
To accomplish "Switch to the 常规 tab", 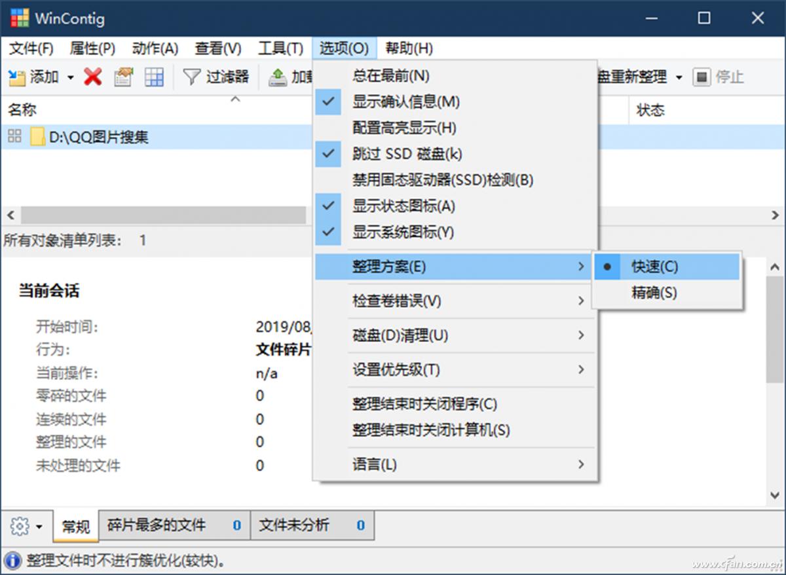I will [x=76, y=527].
